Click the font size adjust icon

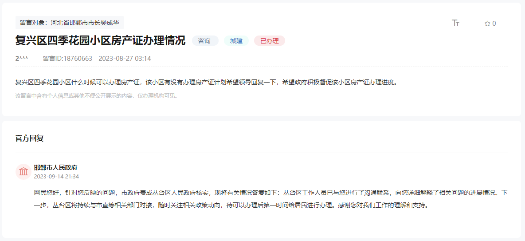click(455, 23)
